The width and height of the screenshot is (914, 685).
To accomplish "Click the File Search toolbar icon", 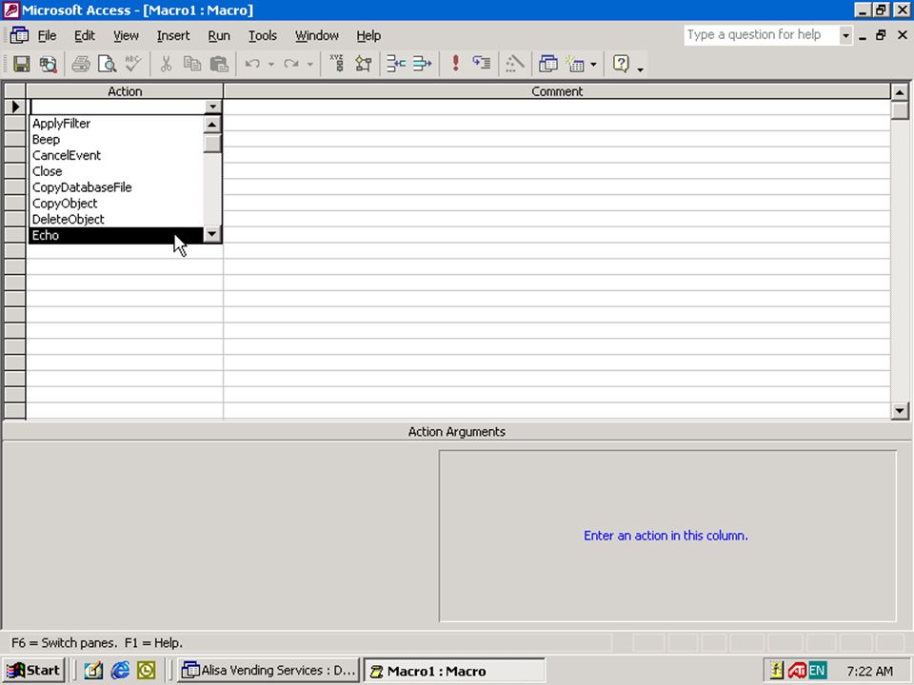I will [48, 64].
